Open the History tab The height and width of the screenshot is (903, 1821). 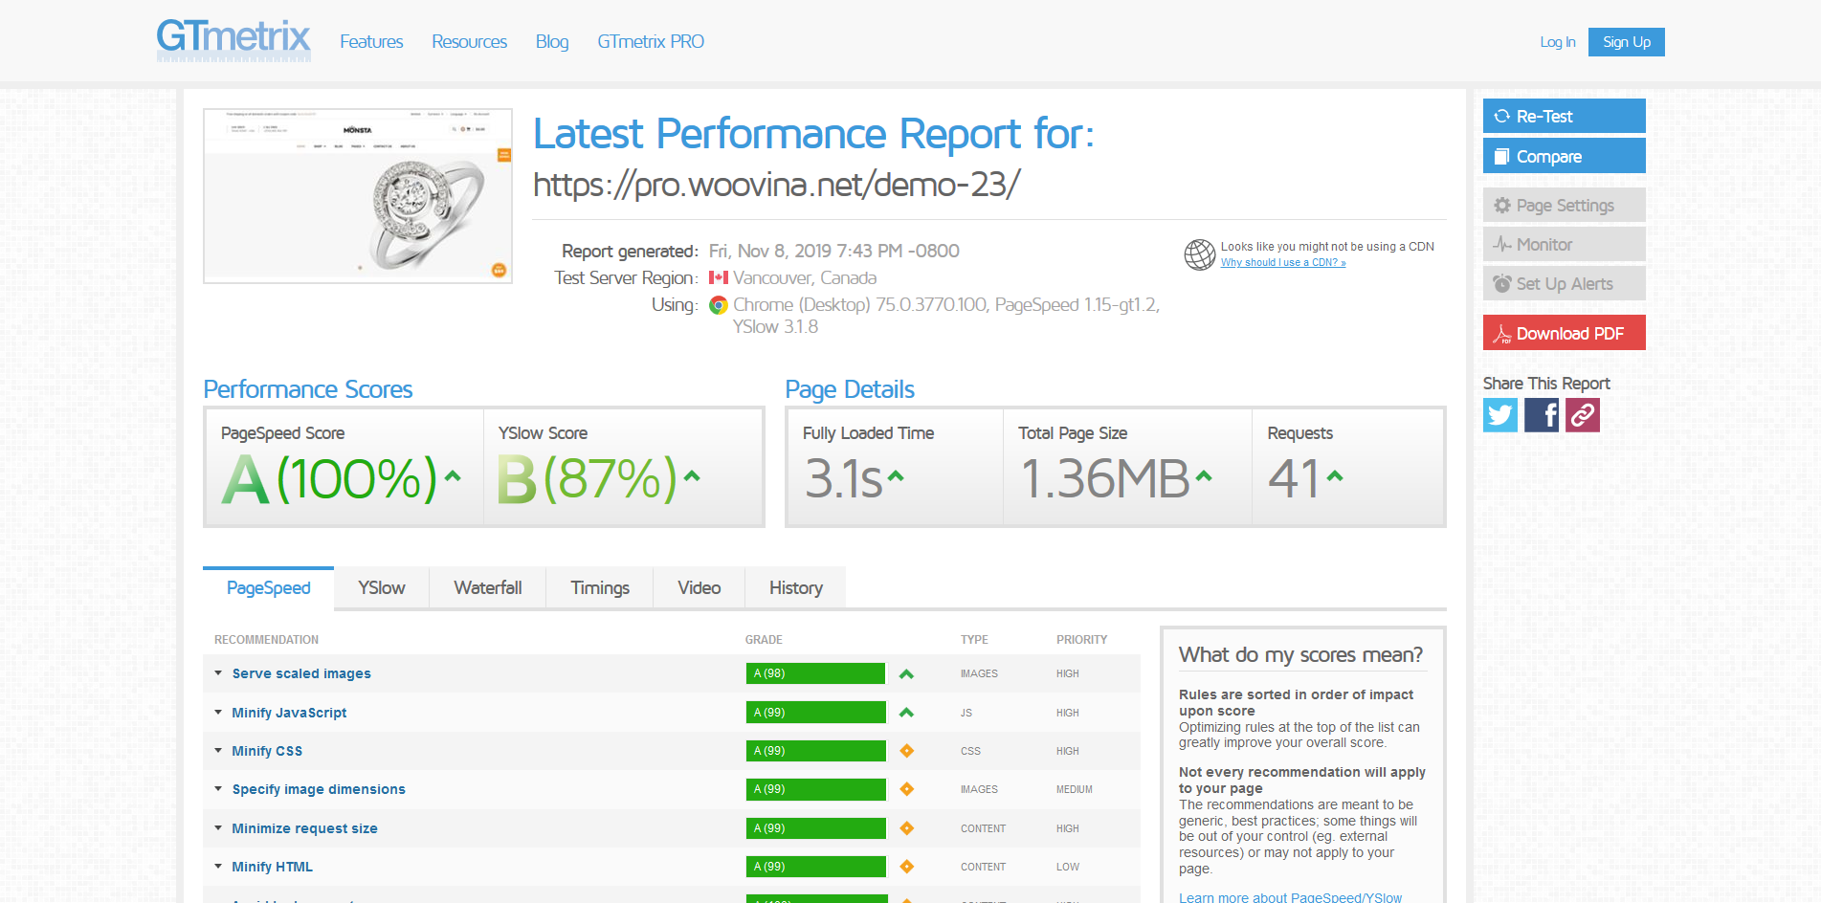(x=796, y=587)
